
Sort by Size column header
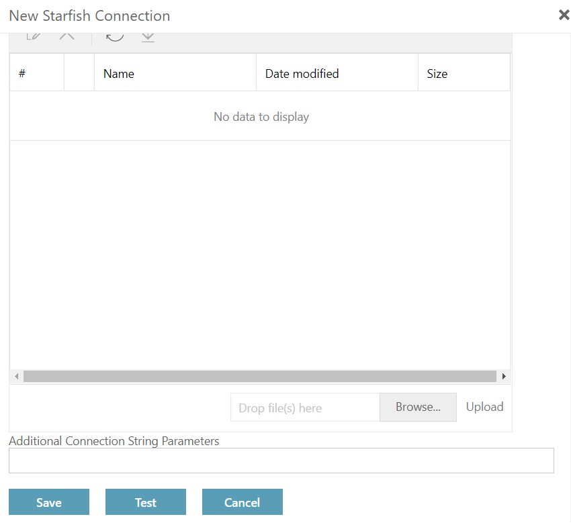pyautogui.click(x=464, y=74)
